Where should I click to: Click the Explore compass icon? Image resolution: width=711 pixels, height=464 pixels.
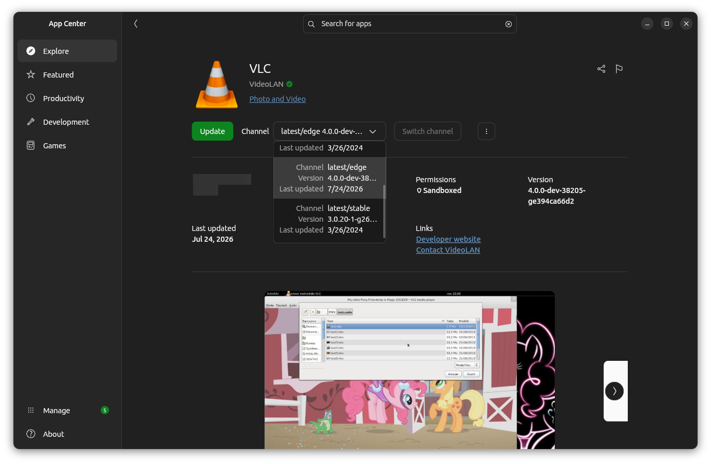(31, 51)
